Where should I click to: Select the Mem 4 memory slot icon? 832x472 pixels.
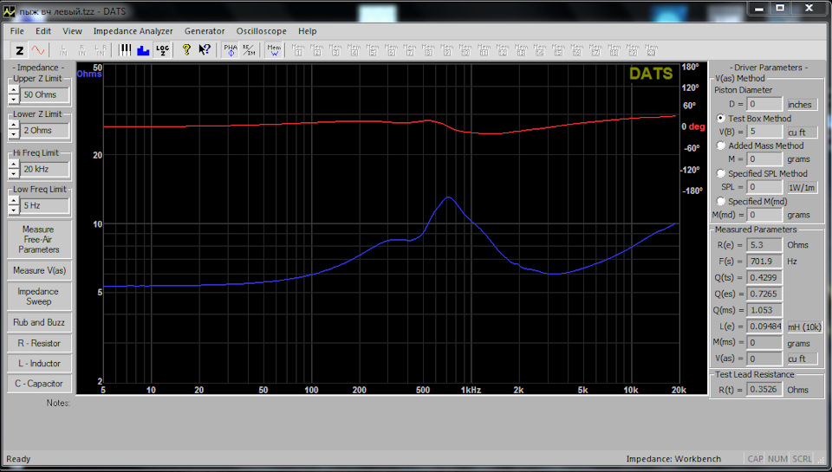click(354, 50)
